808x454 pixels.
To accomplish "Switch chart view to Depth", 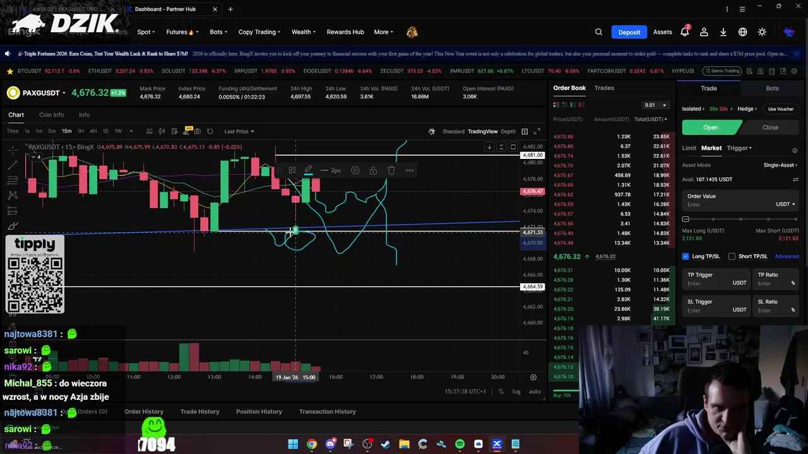I will tap(508, 131).
